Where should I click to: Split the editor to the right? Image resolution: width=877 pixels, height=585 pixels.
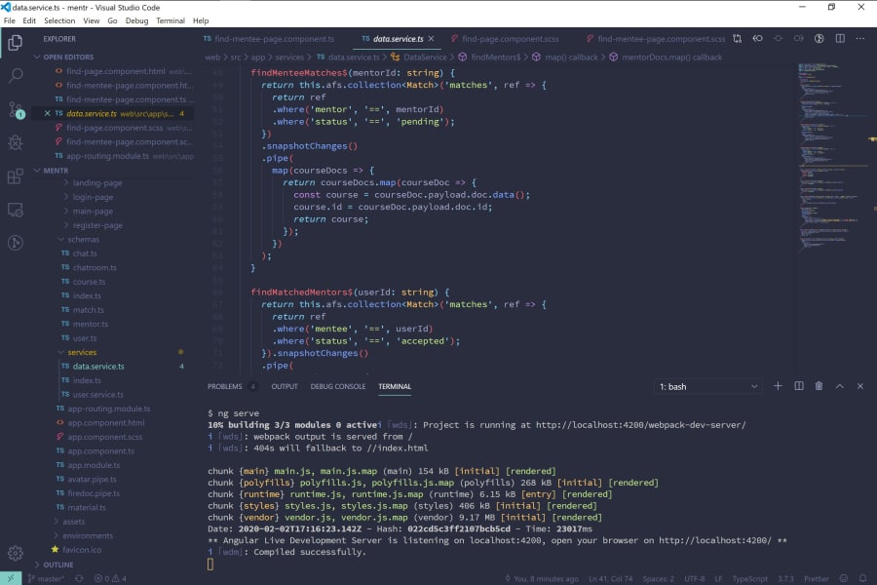click(840, 39)
